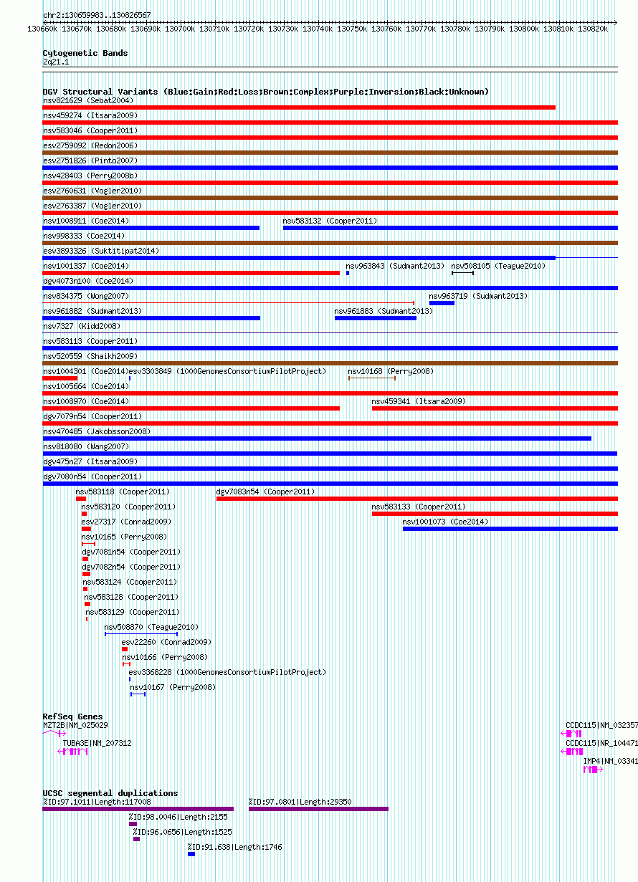This screenshot has width=638, height=882.
Task: Click the chr2:130659983..130826567 region label
Action: click(x=97, y=15)
